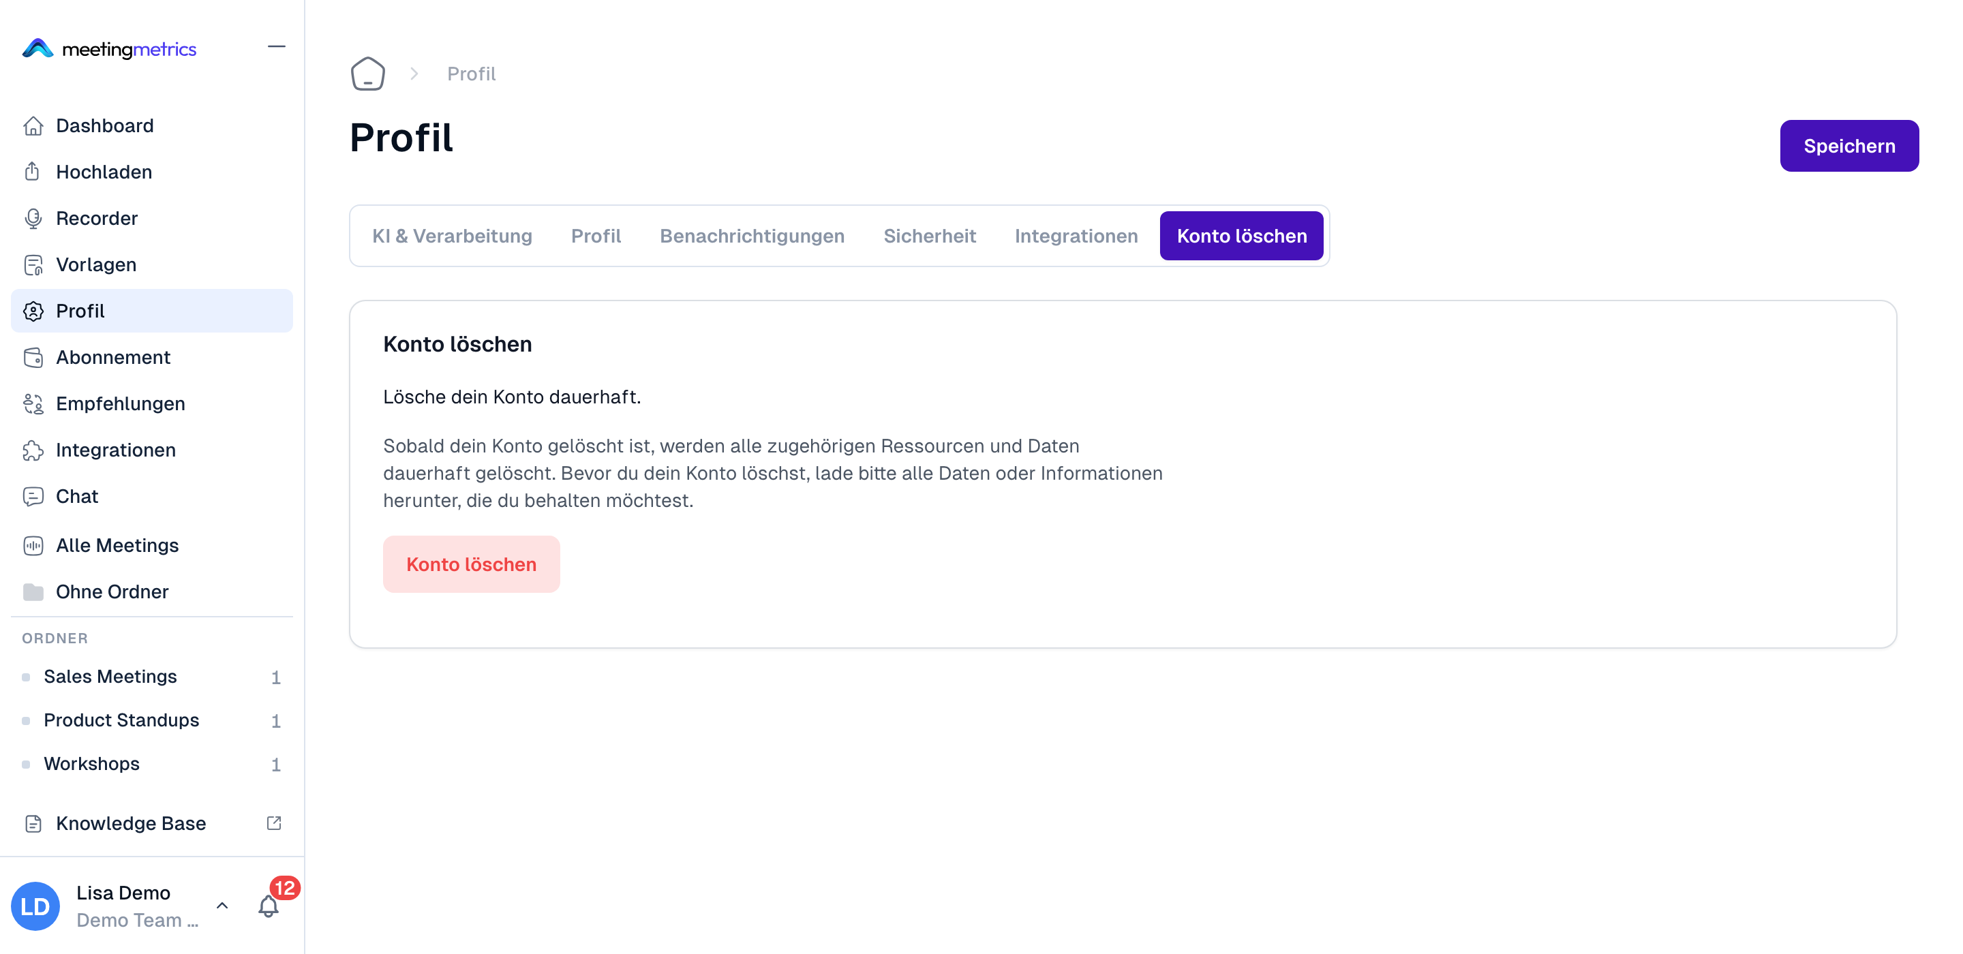
Task: Click the Alle Meetings waveform icon
Action: (33, 546)
